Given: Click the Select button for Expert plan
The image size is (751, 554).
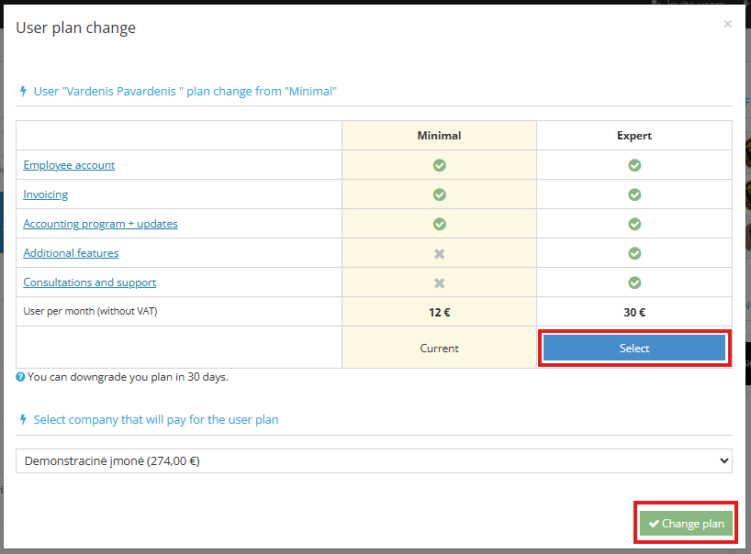Looking at the screenshot, I should 633,349.
